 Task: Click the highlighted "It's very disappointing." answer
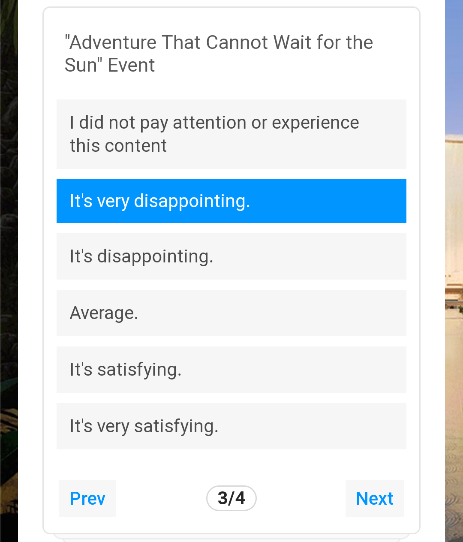(231, 201)
